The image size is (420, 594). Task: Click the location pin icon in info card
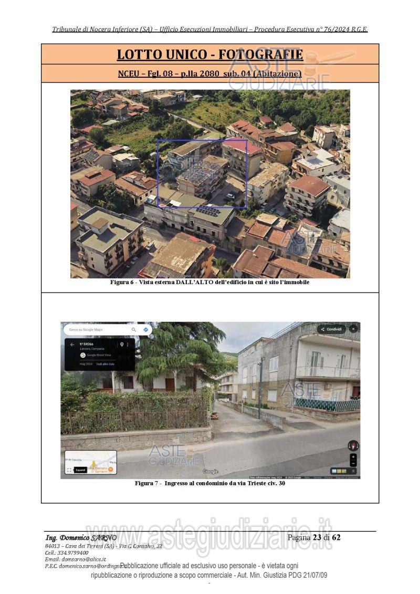point(122,345)
